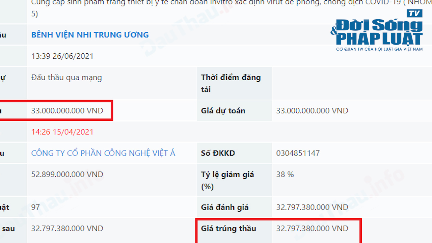The height and width of the screenshot is (243, 432).
Task: Select the 32.797.380.000 VND value beside Giá đánh giá
Action: pyautogui.click(x=312, y=207)
